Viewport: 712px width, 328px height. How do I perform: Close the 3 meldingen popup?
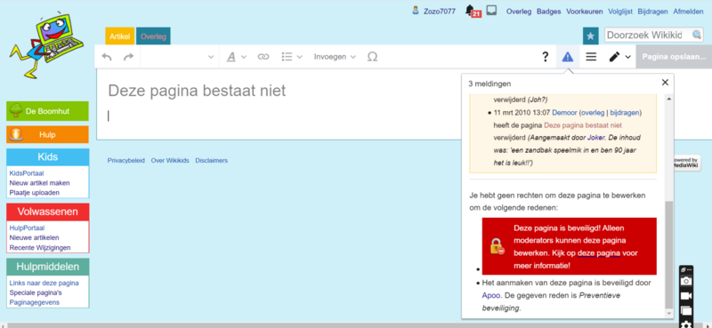[x=665, y=83]
